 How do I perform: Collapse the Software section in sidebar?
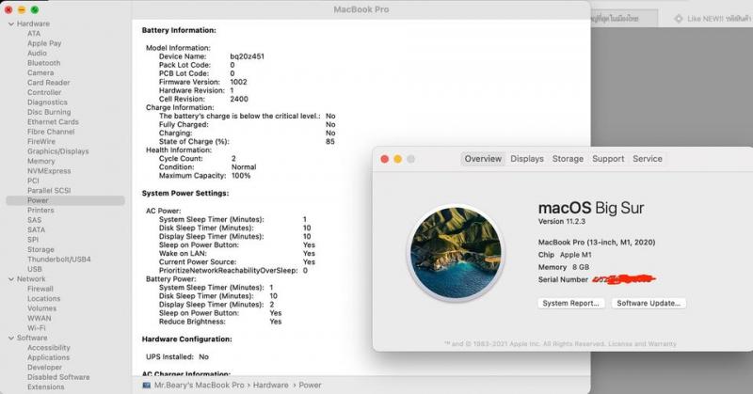11,338
